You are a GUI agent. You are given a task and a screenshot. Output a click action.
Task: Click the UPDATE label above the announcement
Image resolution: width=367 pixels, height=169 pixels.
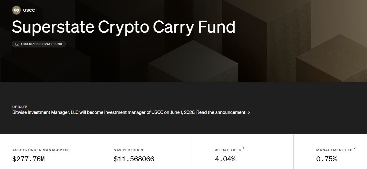[x=20, y=107]
